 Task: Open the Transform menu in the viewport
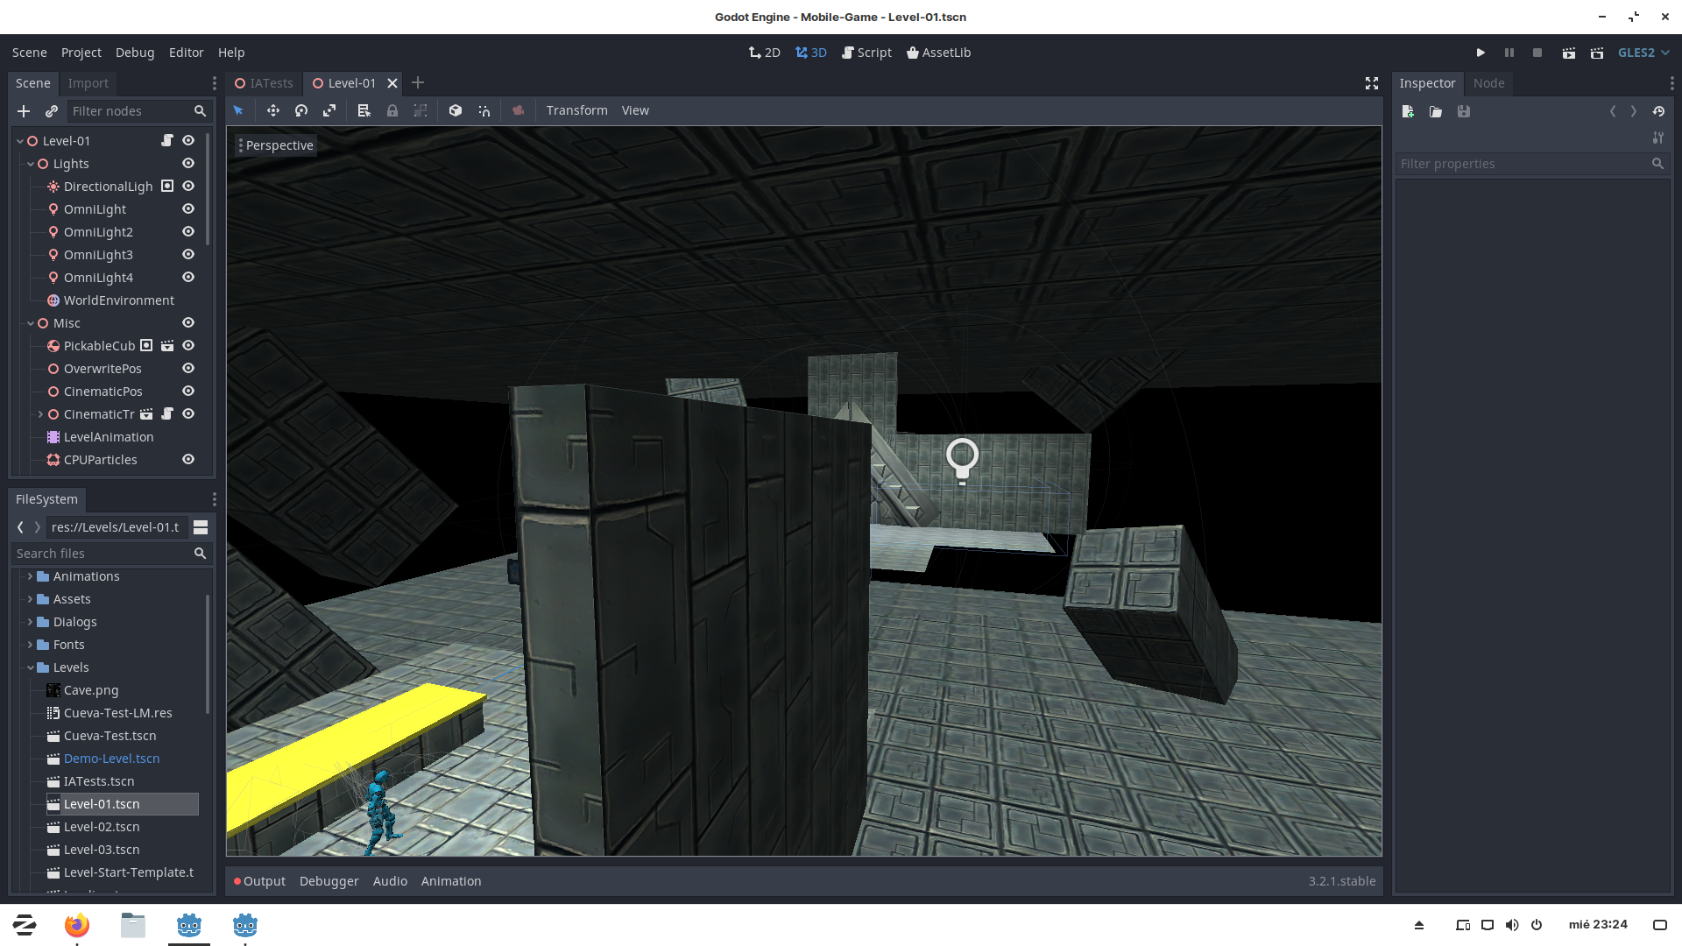click(x=576, y=110)
